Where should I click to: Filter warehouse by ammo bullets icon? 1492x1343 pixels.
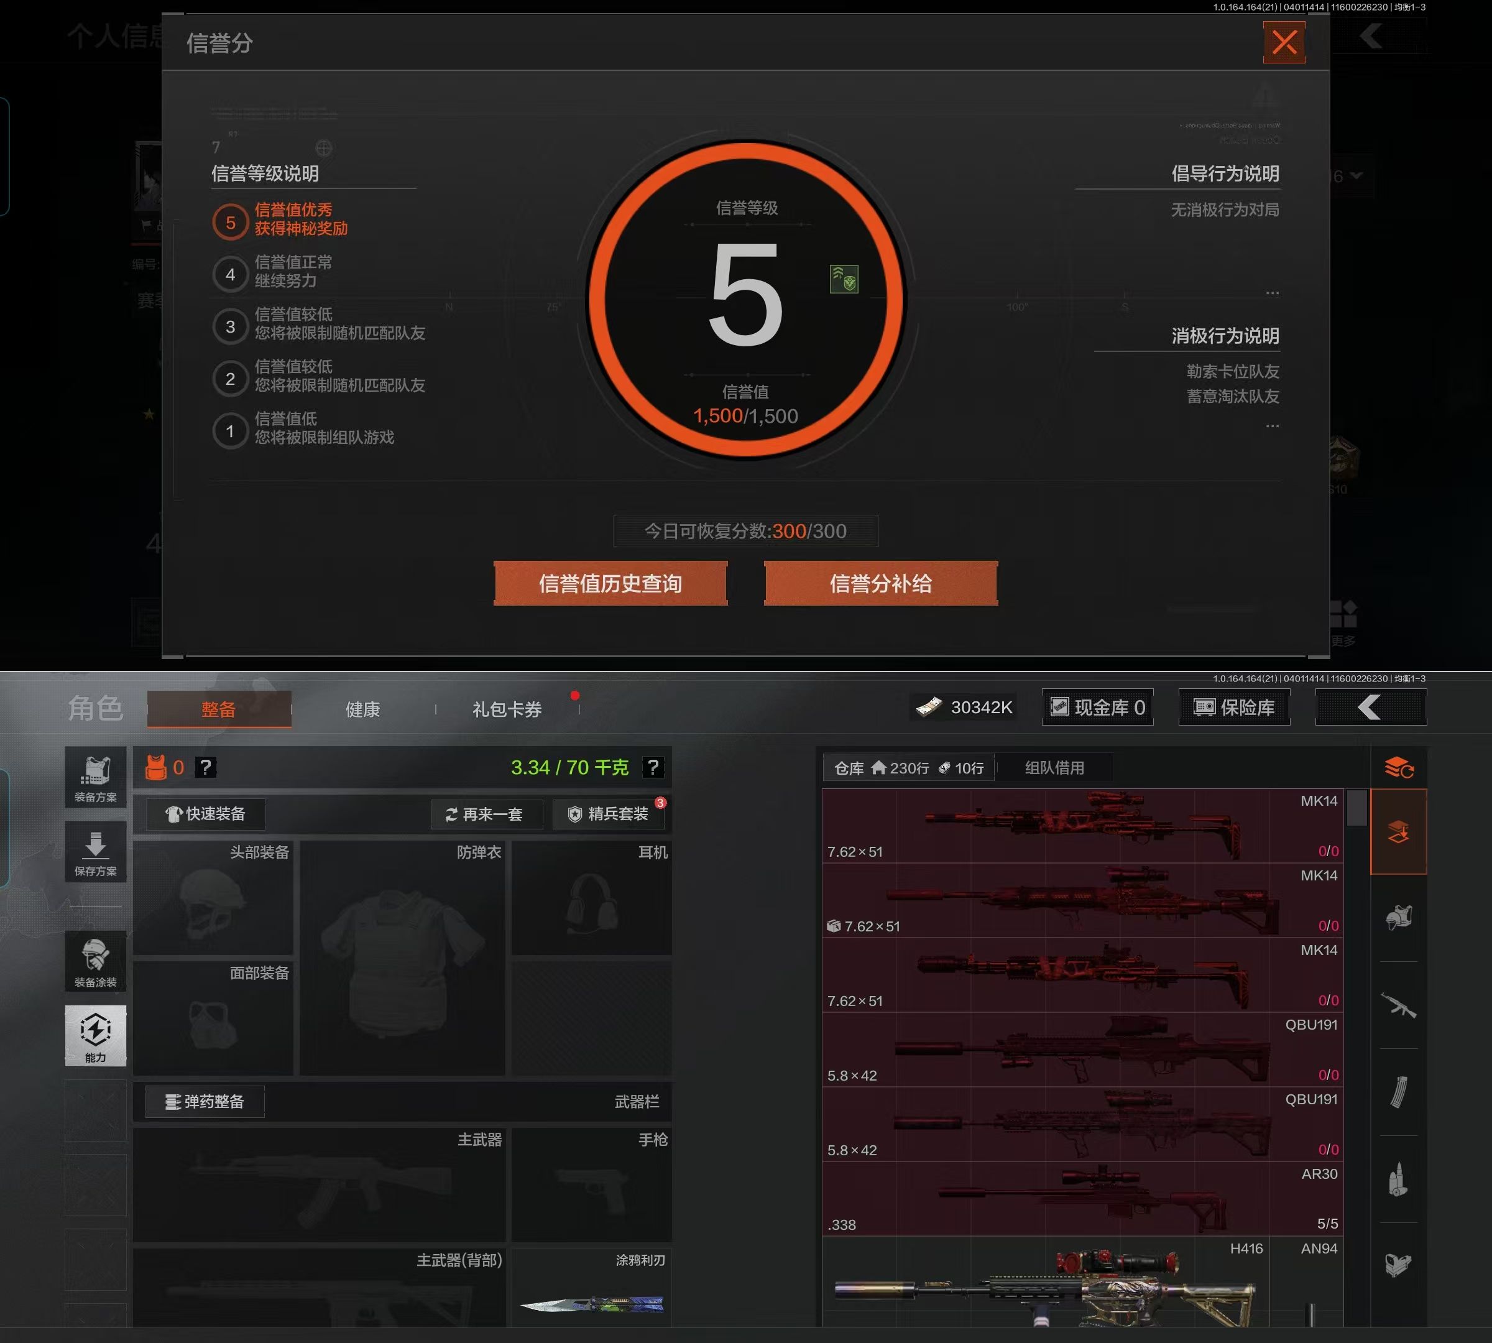tap(1398, 1179)
